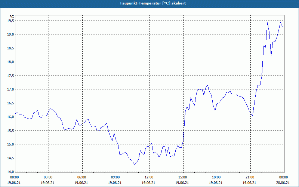
Task: Click the 19,0 y-axis label
Action: click(x=11, y=34)
